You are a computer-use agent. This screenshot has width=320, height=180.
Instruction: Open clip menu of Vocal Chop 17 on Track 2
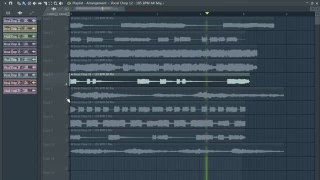72,32
